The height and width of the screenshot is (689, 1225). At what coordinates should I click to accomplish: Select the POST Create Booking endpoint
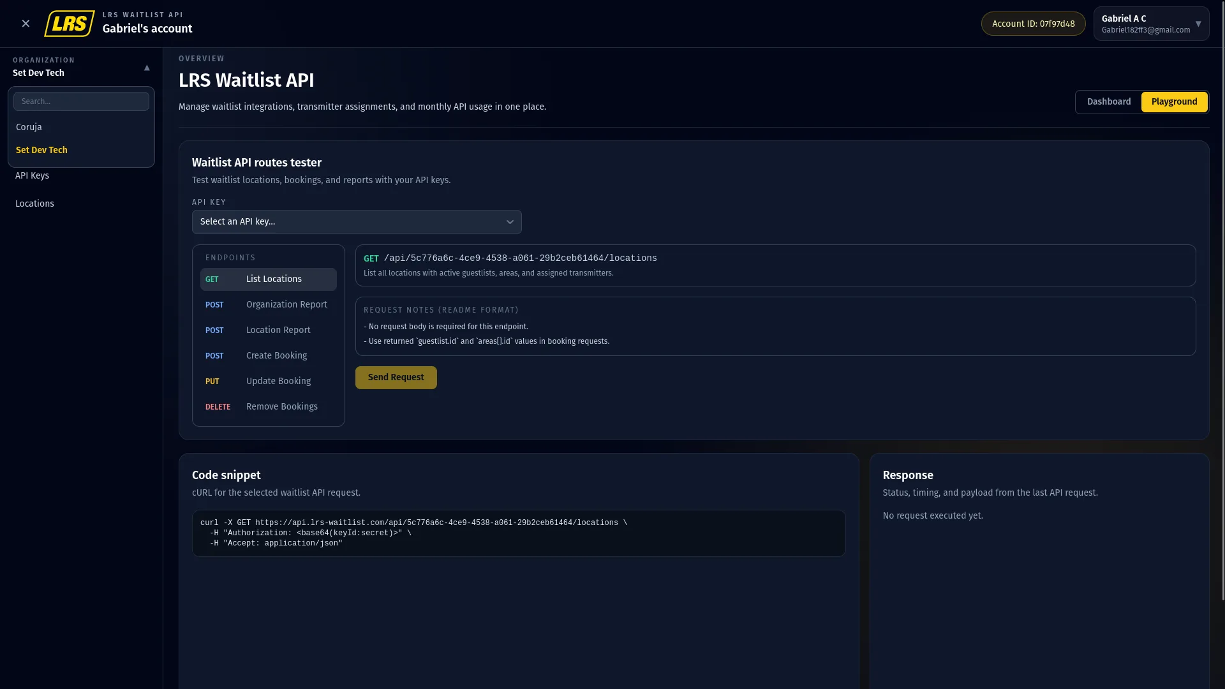(268, 356)
